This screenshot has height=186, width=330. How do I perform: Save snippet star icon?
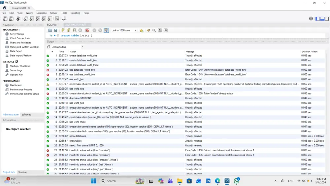(142, 30)
